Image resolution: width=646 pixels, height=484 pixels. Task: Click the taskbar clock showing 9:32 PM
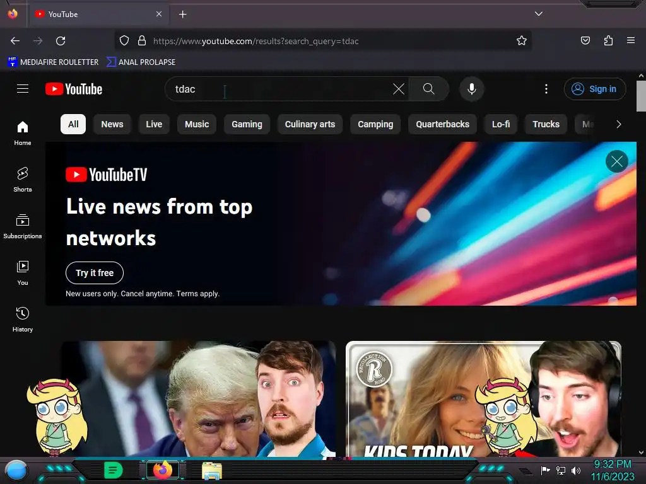(613, 470)
